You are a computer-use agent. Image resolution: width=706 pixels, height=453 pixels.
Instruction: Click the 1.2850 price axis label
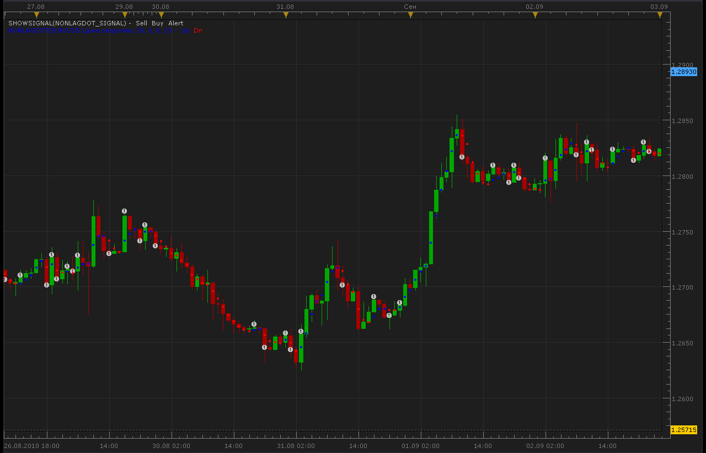683,121
